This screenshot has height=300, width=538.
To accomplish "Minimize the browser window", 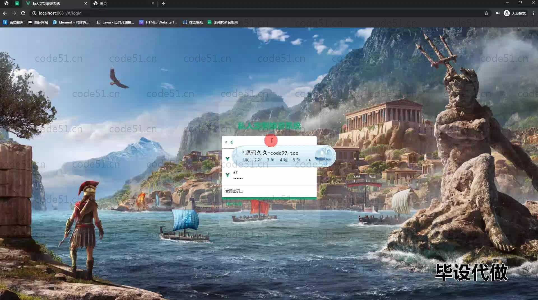I will coord(507,3).
